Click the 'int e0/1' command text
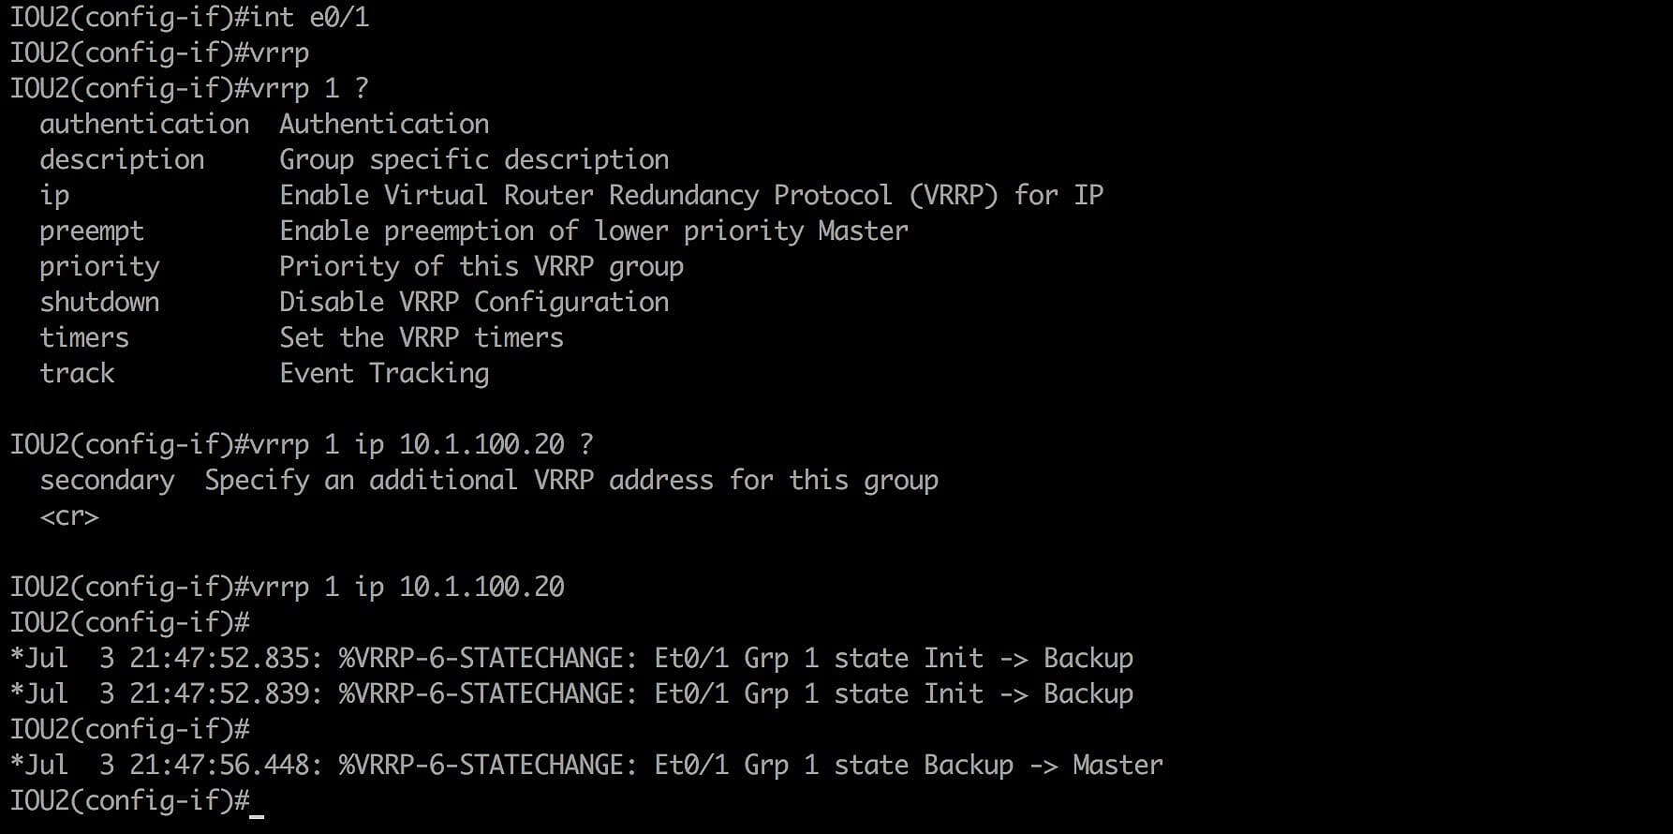This screenshot has height=834, width=1673. pyautogui.click(x=309, y=17)
